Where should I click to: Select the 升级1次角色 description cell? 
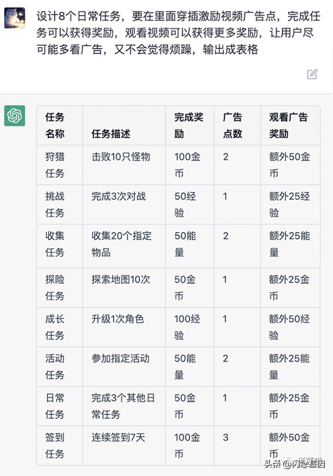point(117,319)
